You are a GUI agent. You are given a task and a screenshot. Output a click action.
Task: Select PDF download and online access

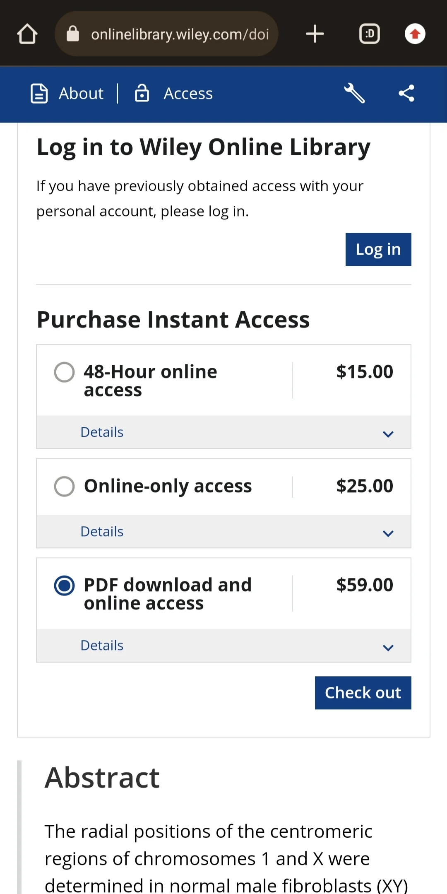65,586
